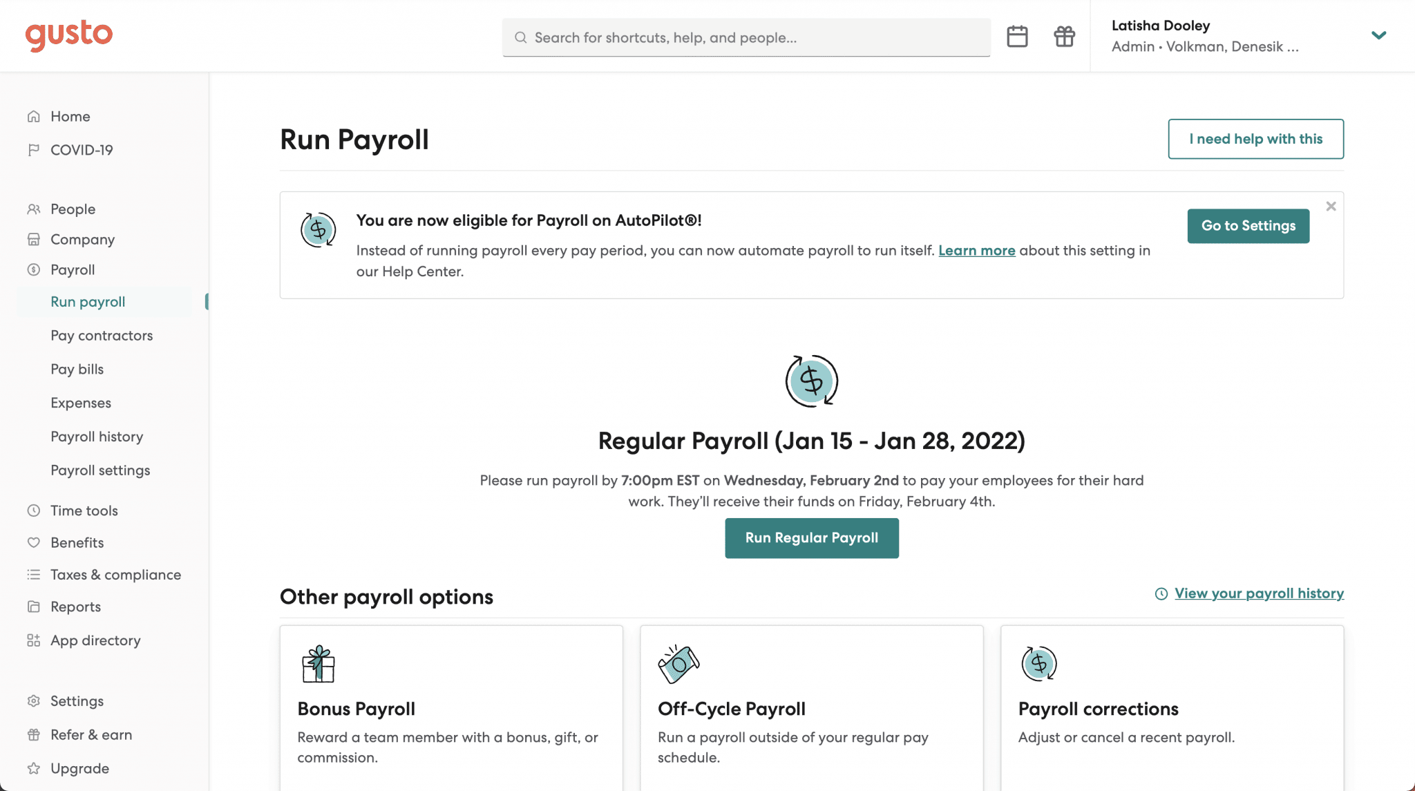
Task: Click the Payroll dollar icon in sidebar
Action: (x=34, y=269)
